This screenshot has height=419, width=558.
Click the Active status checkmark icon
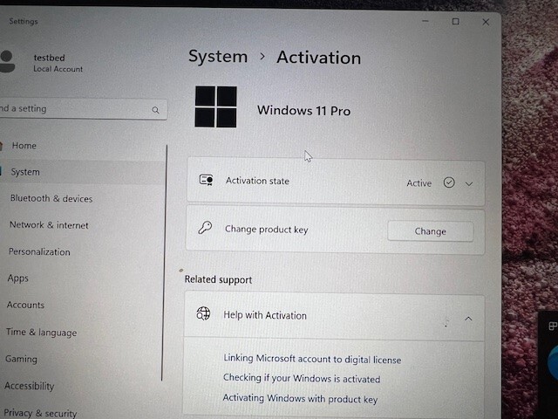pos(449,182)
